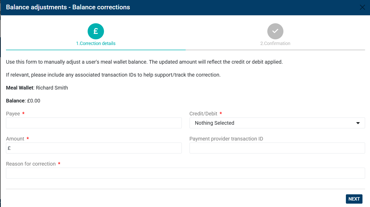Click the £ currency prefix in Amount

pyautogui.click(x=9, y=148)
